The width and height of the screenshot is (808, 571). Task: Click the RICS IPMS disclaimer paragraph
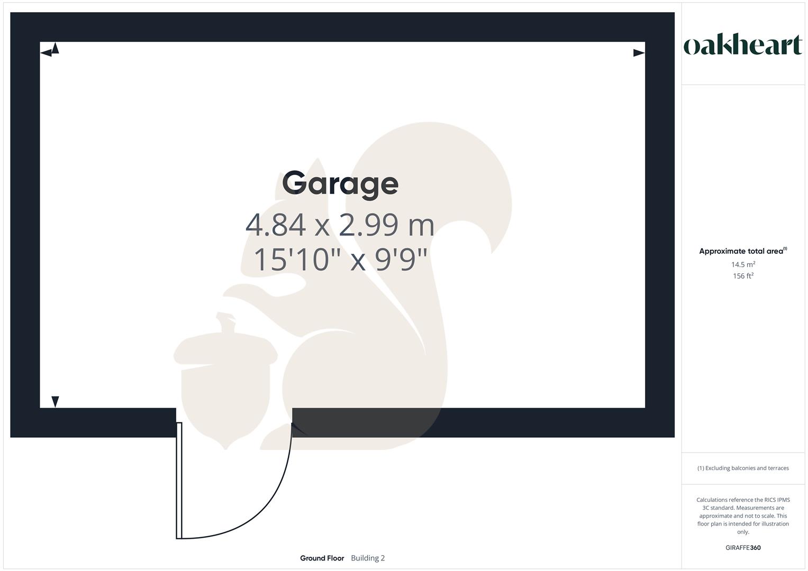(x=743, y=515)
